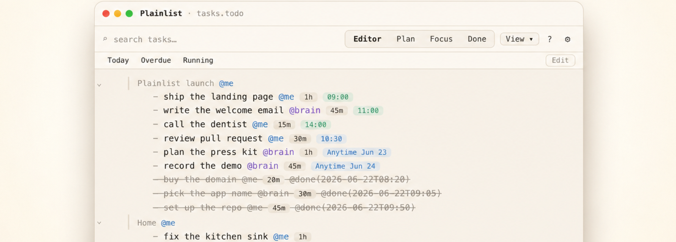Click the @me tag beside Plainlist launch
Screen dimensions: 676x242
[226, 83]
